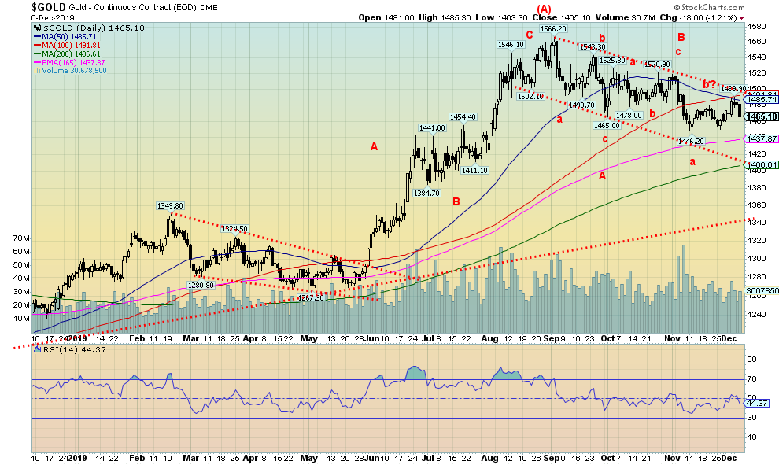Click the volume bars icon in legend

(35, 70)
